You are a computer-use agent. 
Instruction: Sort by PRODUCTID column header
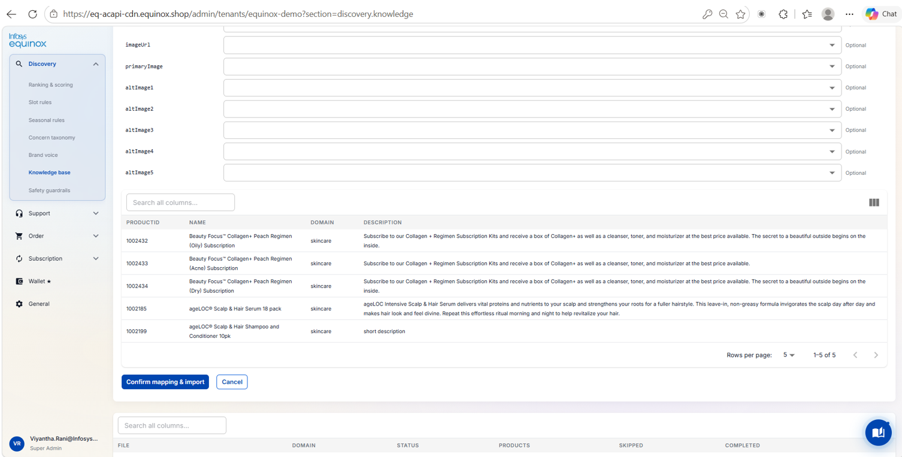coord(143,222)
